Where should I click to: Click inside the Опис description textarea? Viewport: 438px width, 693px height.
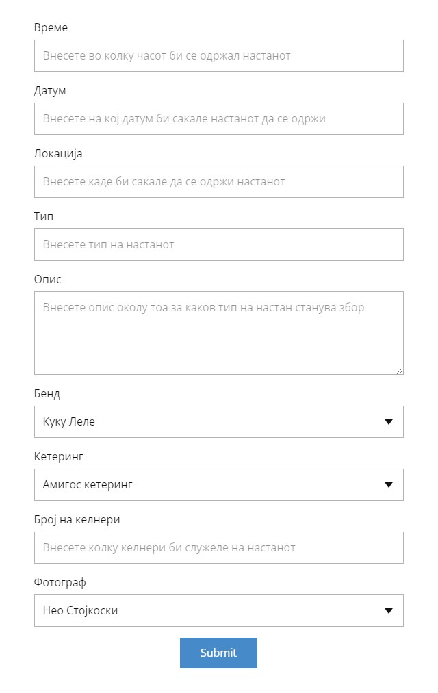pos(218,333)
